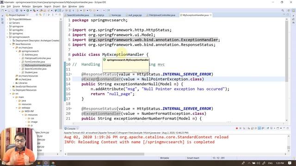The height and width of the screenshot is (166, 296).
Task: Expand the css folder node
Action: coord(26,119)
